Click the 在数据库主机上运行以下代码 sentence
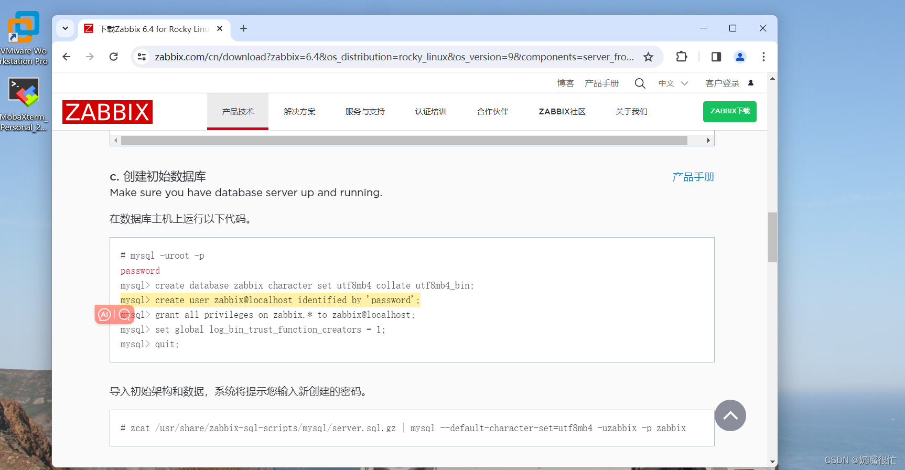 point(182,219)
